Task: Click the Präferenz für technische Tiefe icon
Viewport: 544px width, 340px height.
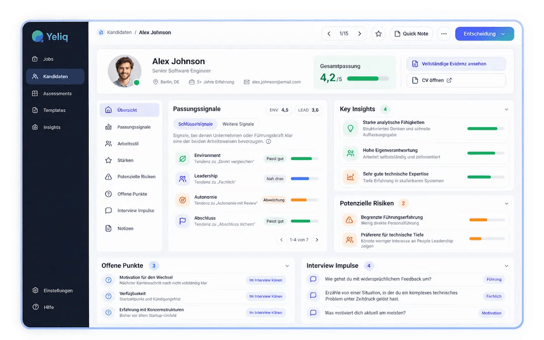Action: tap(350, 239)
